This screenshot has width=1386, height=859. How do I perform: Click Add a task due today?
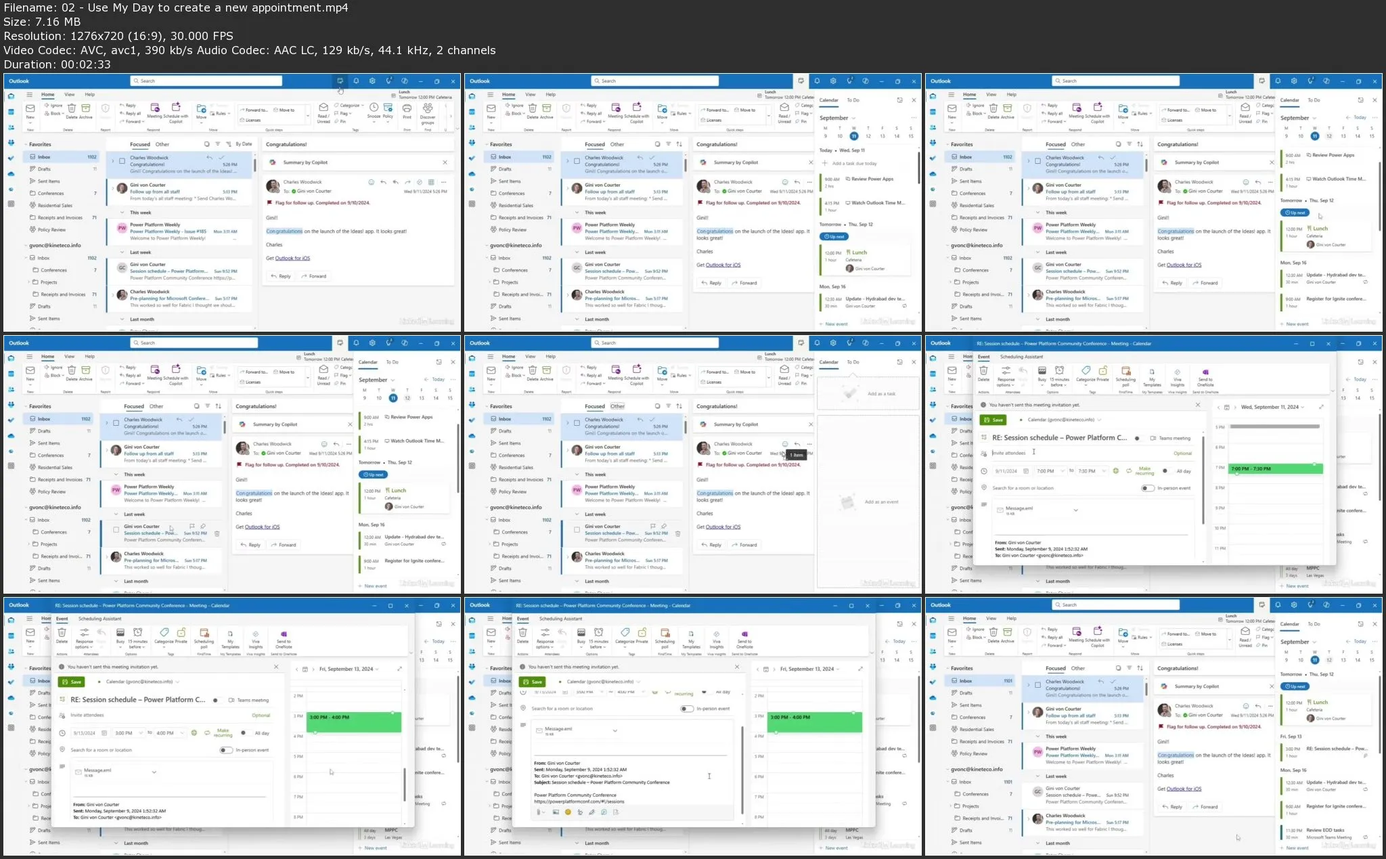[854, 163]
